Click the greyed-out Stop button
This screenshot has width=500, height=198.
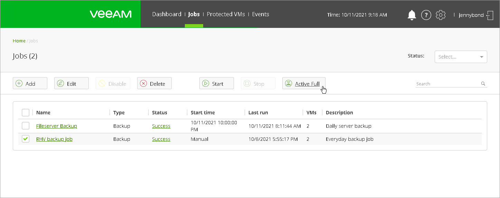coord(258,83)
